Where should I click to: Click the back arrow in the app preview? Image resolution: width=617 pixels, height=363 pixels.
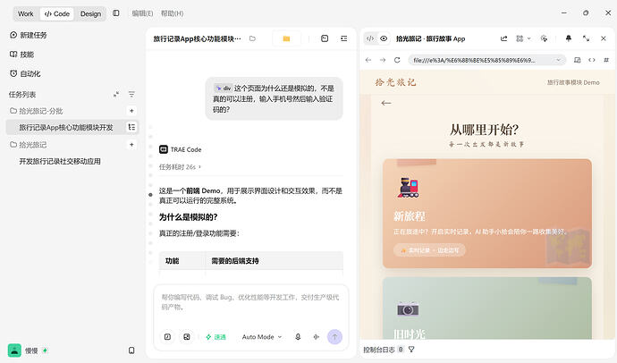(386, 103)
